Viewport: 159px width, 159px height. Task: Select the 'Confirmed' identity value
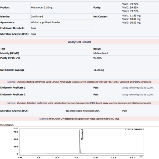(37, 16)
